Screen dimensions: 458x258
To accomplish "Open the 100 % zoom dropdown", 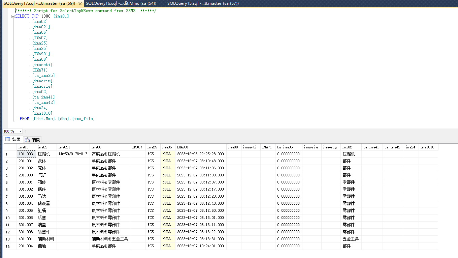I will 21,131.
